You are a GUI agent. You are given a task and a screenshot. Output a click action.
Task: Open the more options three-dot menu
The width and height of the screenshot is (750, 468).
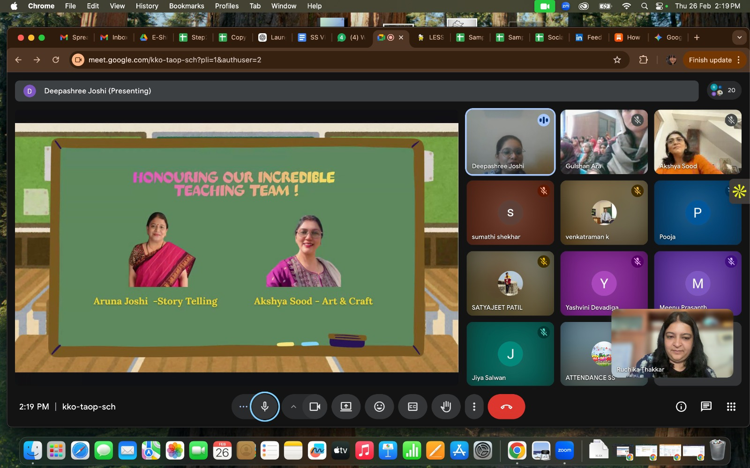coord(474,407)
